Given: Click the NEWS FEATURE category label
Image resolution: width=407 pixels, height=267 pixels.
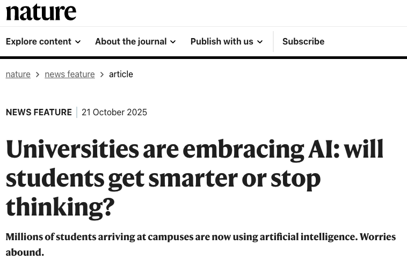Looking at the screenshot, I should 39,112.
